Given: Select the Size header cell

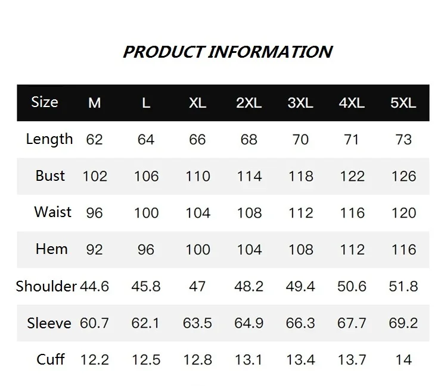Looking at the screenshot, I should pyautogui.click(x=45, y=102).
